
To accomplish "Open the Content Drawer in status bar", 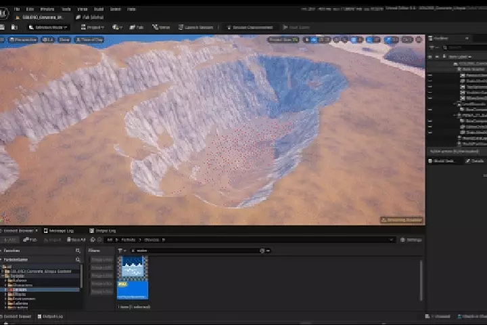I will (16, 316).
